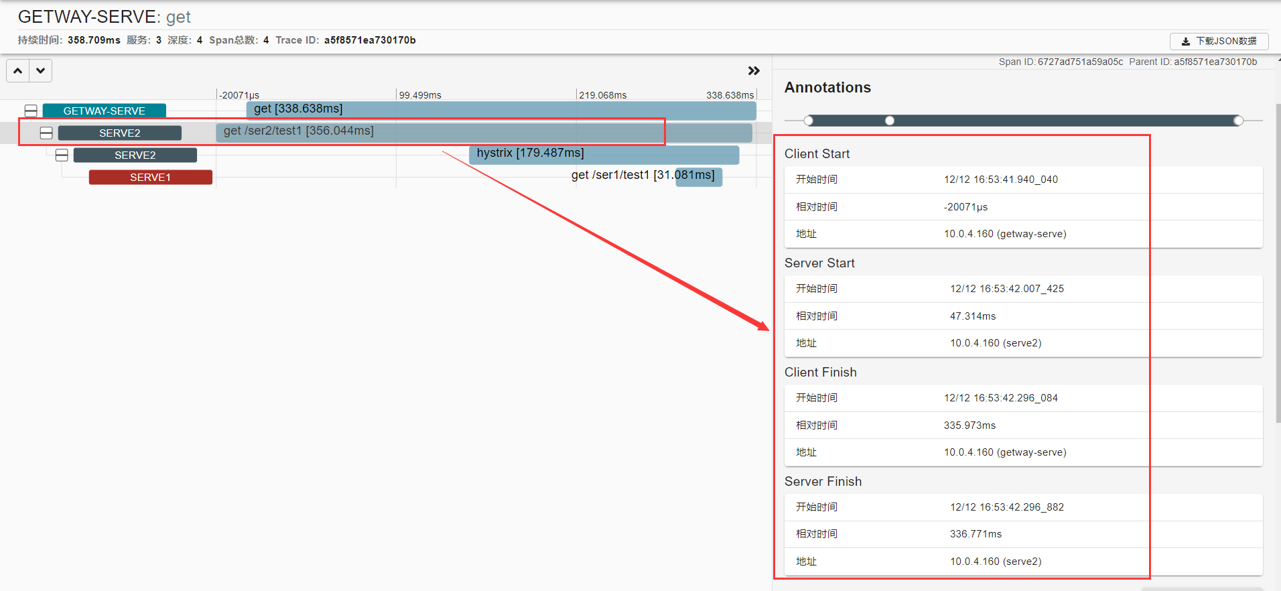This screenshot has height=591, width=1281.
Task: Click Client Start address 10.0.4.160 (getway-serve)
Action: pos(1005,234)
